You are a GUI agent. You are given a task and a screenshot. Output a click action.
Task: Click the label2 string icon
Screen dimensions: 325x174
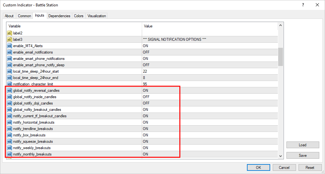pyautogui.click(x=10, y=33)
